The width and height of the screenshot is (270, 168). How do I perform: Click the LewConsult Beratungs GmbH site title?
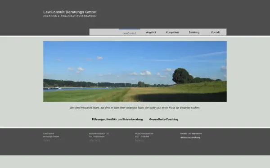click(70, 12)
